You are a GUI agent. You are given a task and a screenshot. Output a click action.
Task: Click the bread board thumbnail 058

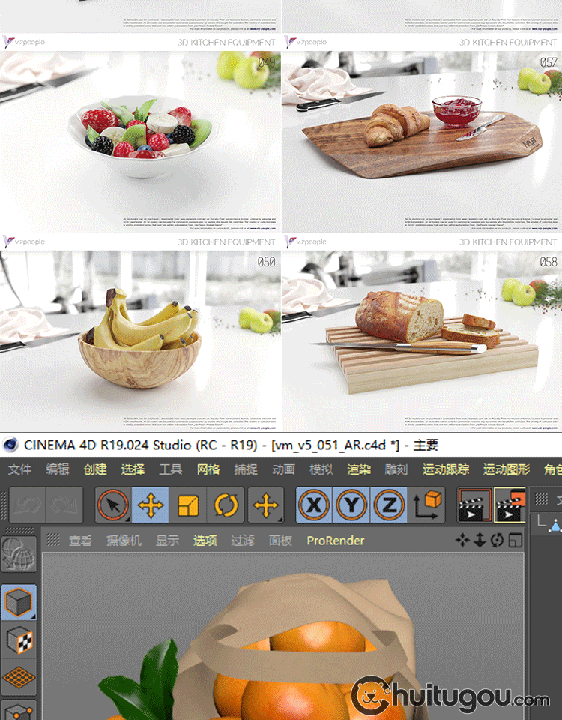pyautogui.click(x=422, y=340)
